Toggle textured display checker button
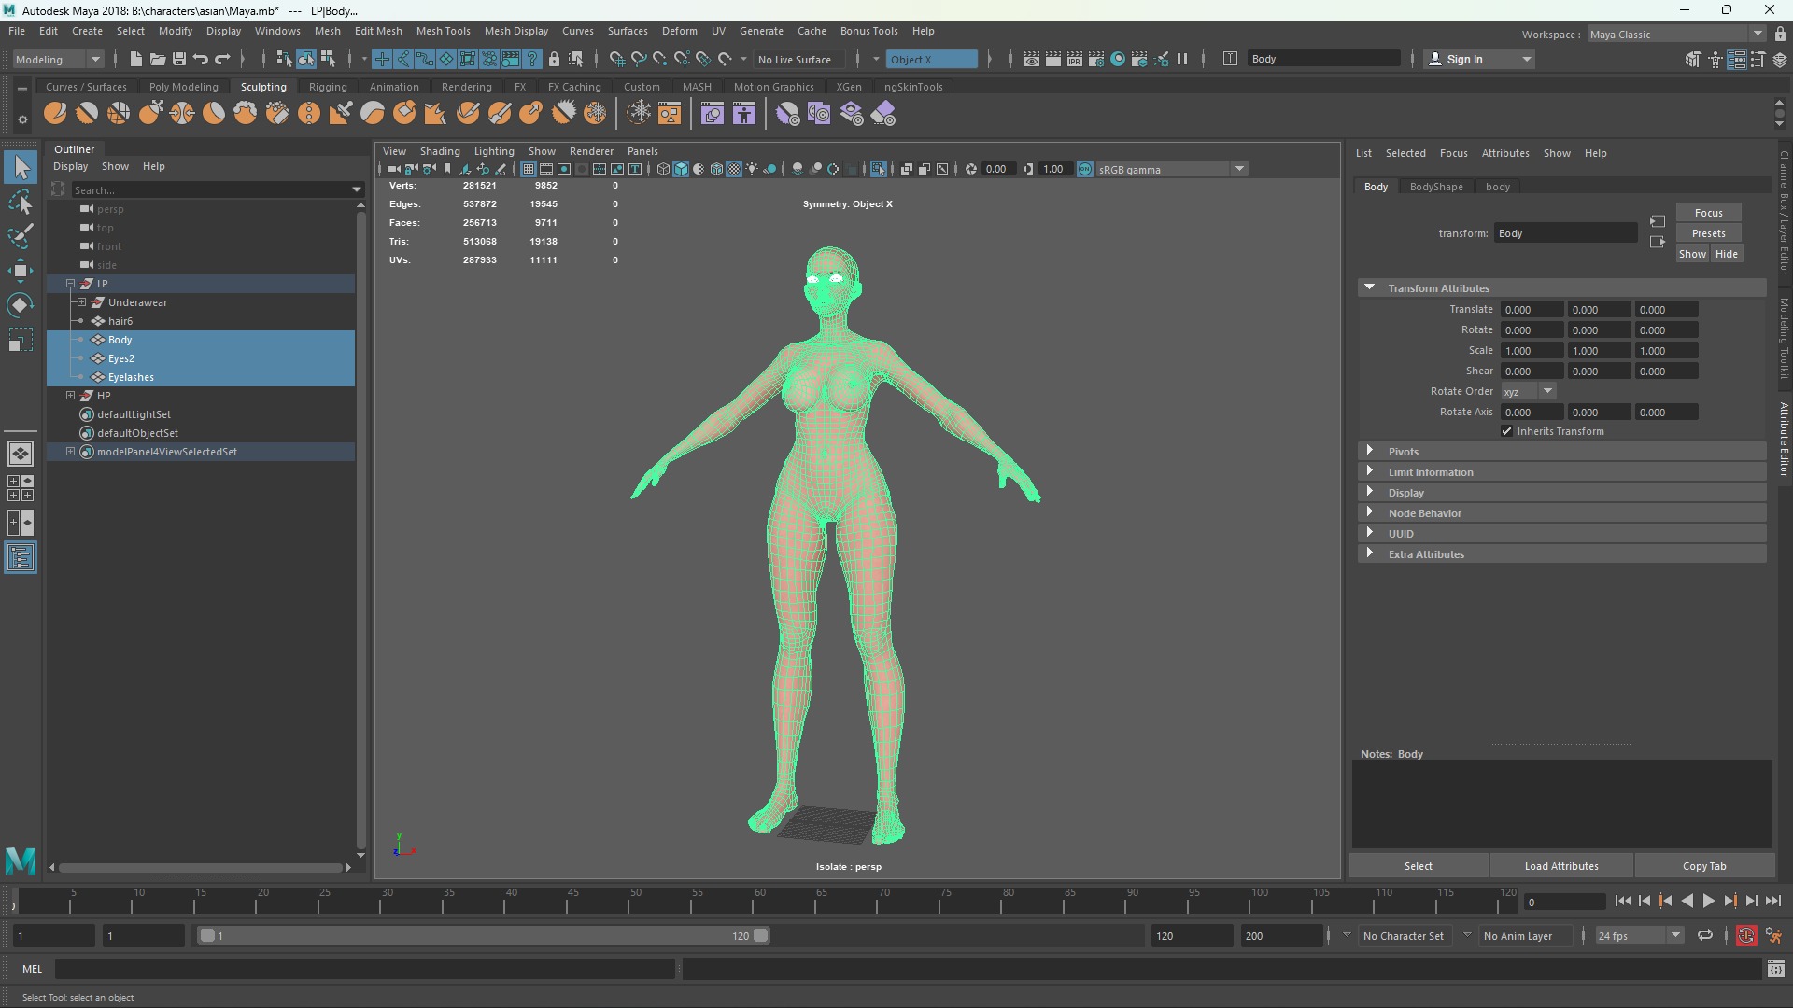The height and width of the screenshot is (1008, 1793). pos(734,169)
